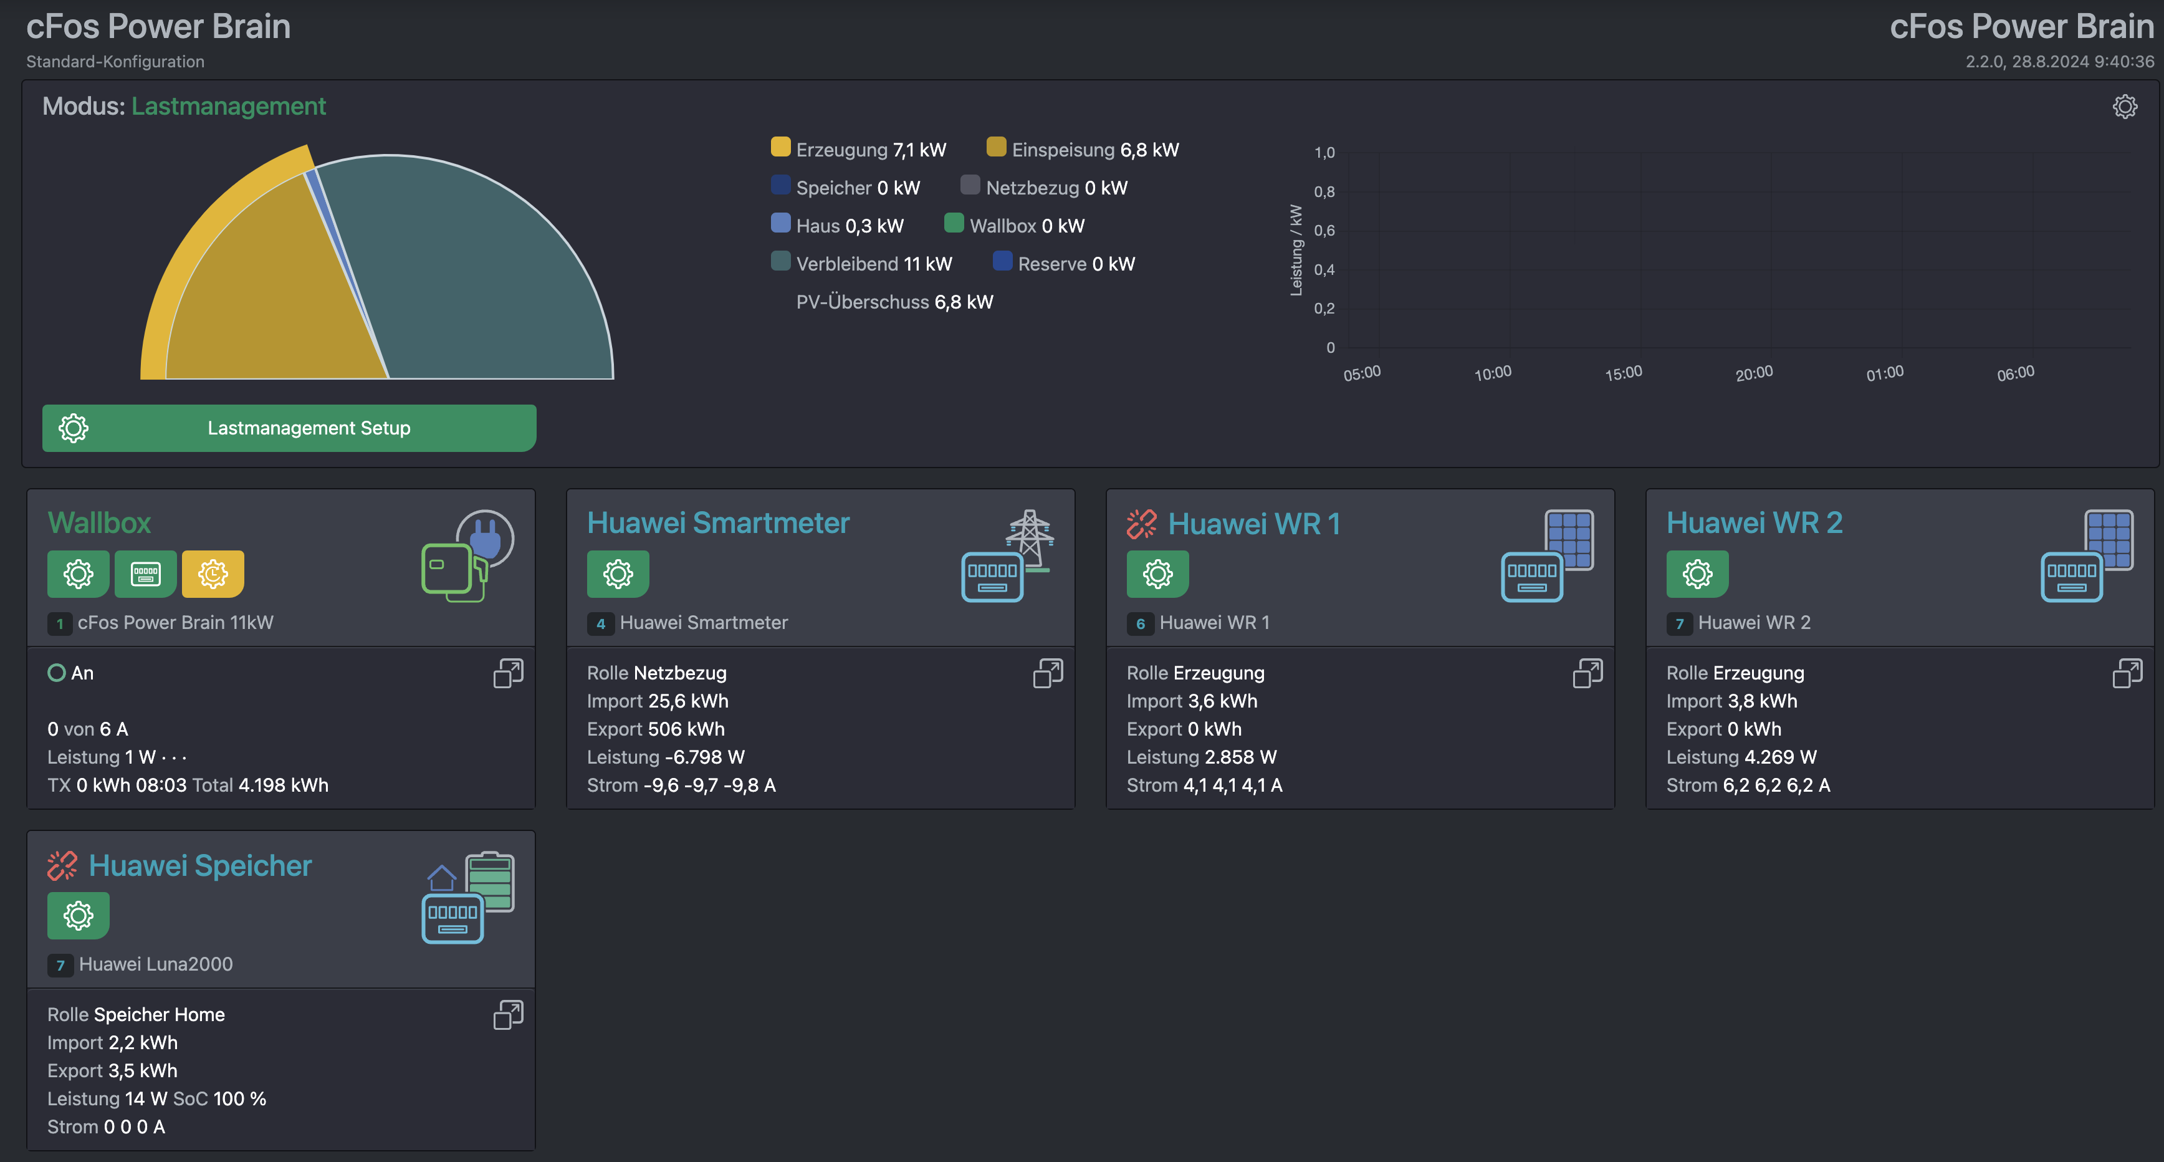Click the Speicher legend color swatch

(780, 185)
